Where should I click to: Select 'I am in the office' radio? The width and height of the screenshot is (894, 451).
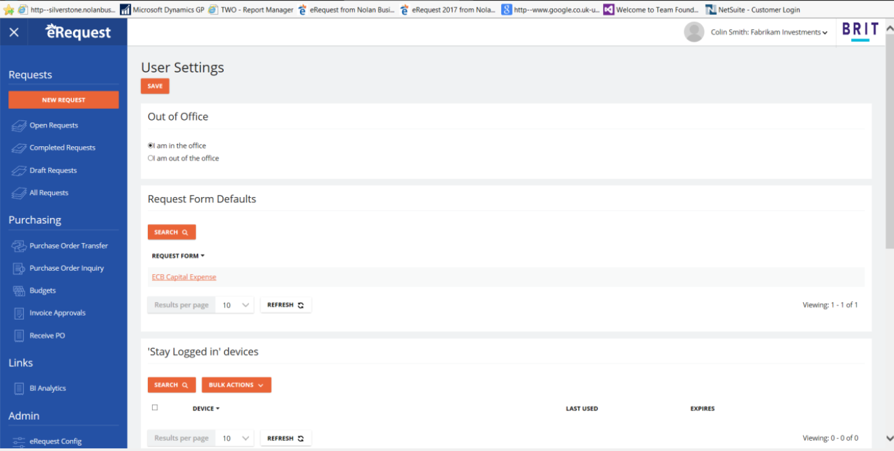(151, 146)
